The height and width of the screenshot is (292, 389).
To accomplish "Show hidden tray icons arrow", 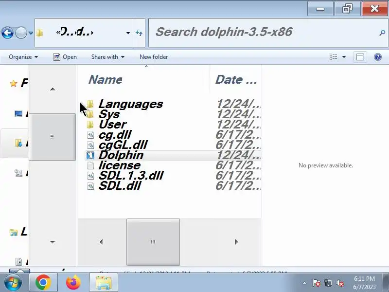I will pos(305,283).
